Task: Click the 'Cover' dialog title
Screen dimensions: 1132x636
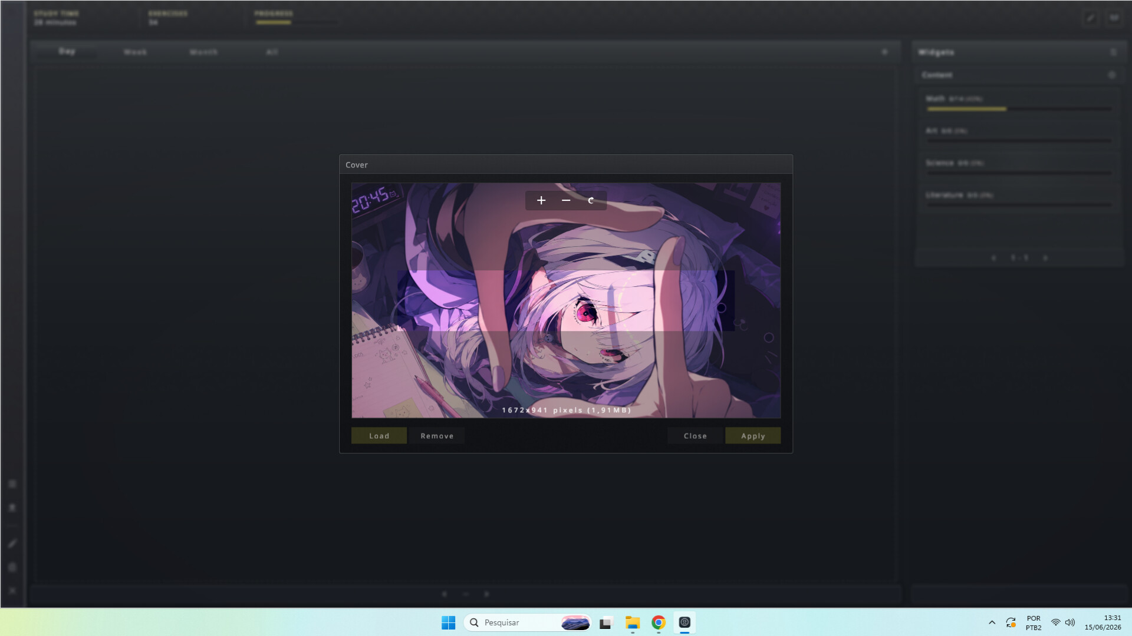Action: tap(357, 165)
